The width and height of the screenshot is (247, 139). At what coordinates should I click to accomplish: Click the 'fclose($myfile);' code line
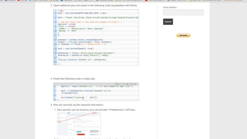[69, 93]
